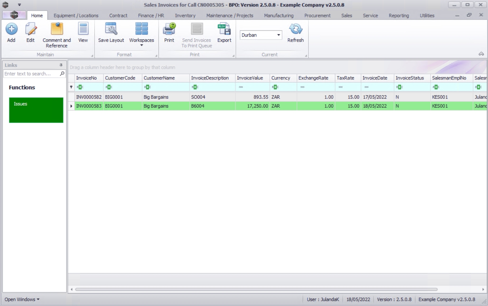Click the search magnifier in Links panel
The image size is (488, 306).
tap(62, 74)
